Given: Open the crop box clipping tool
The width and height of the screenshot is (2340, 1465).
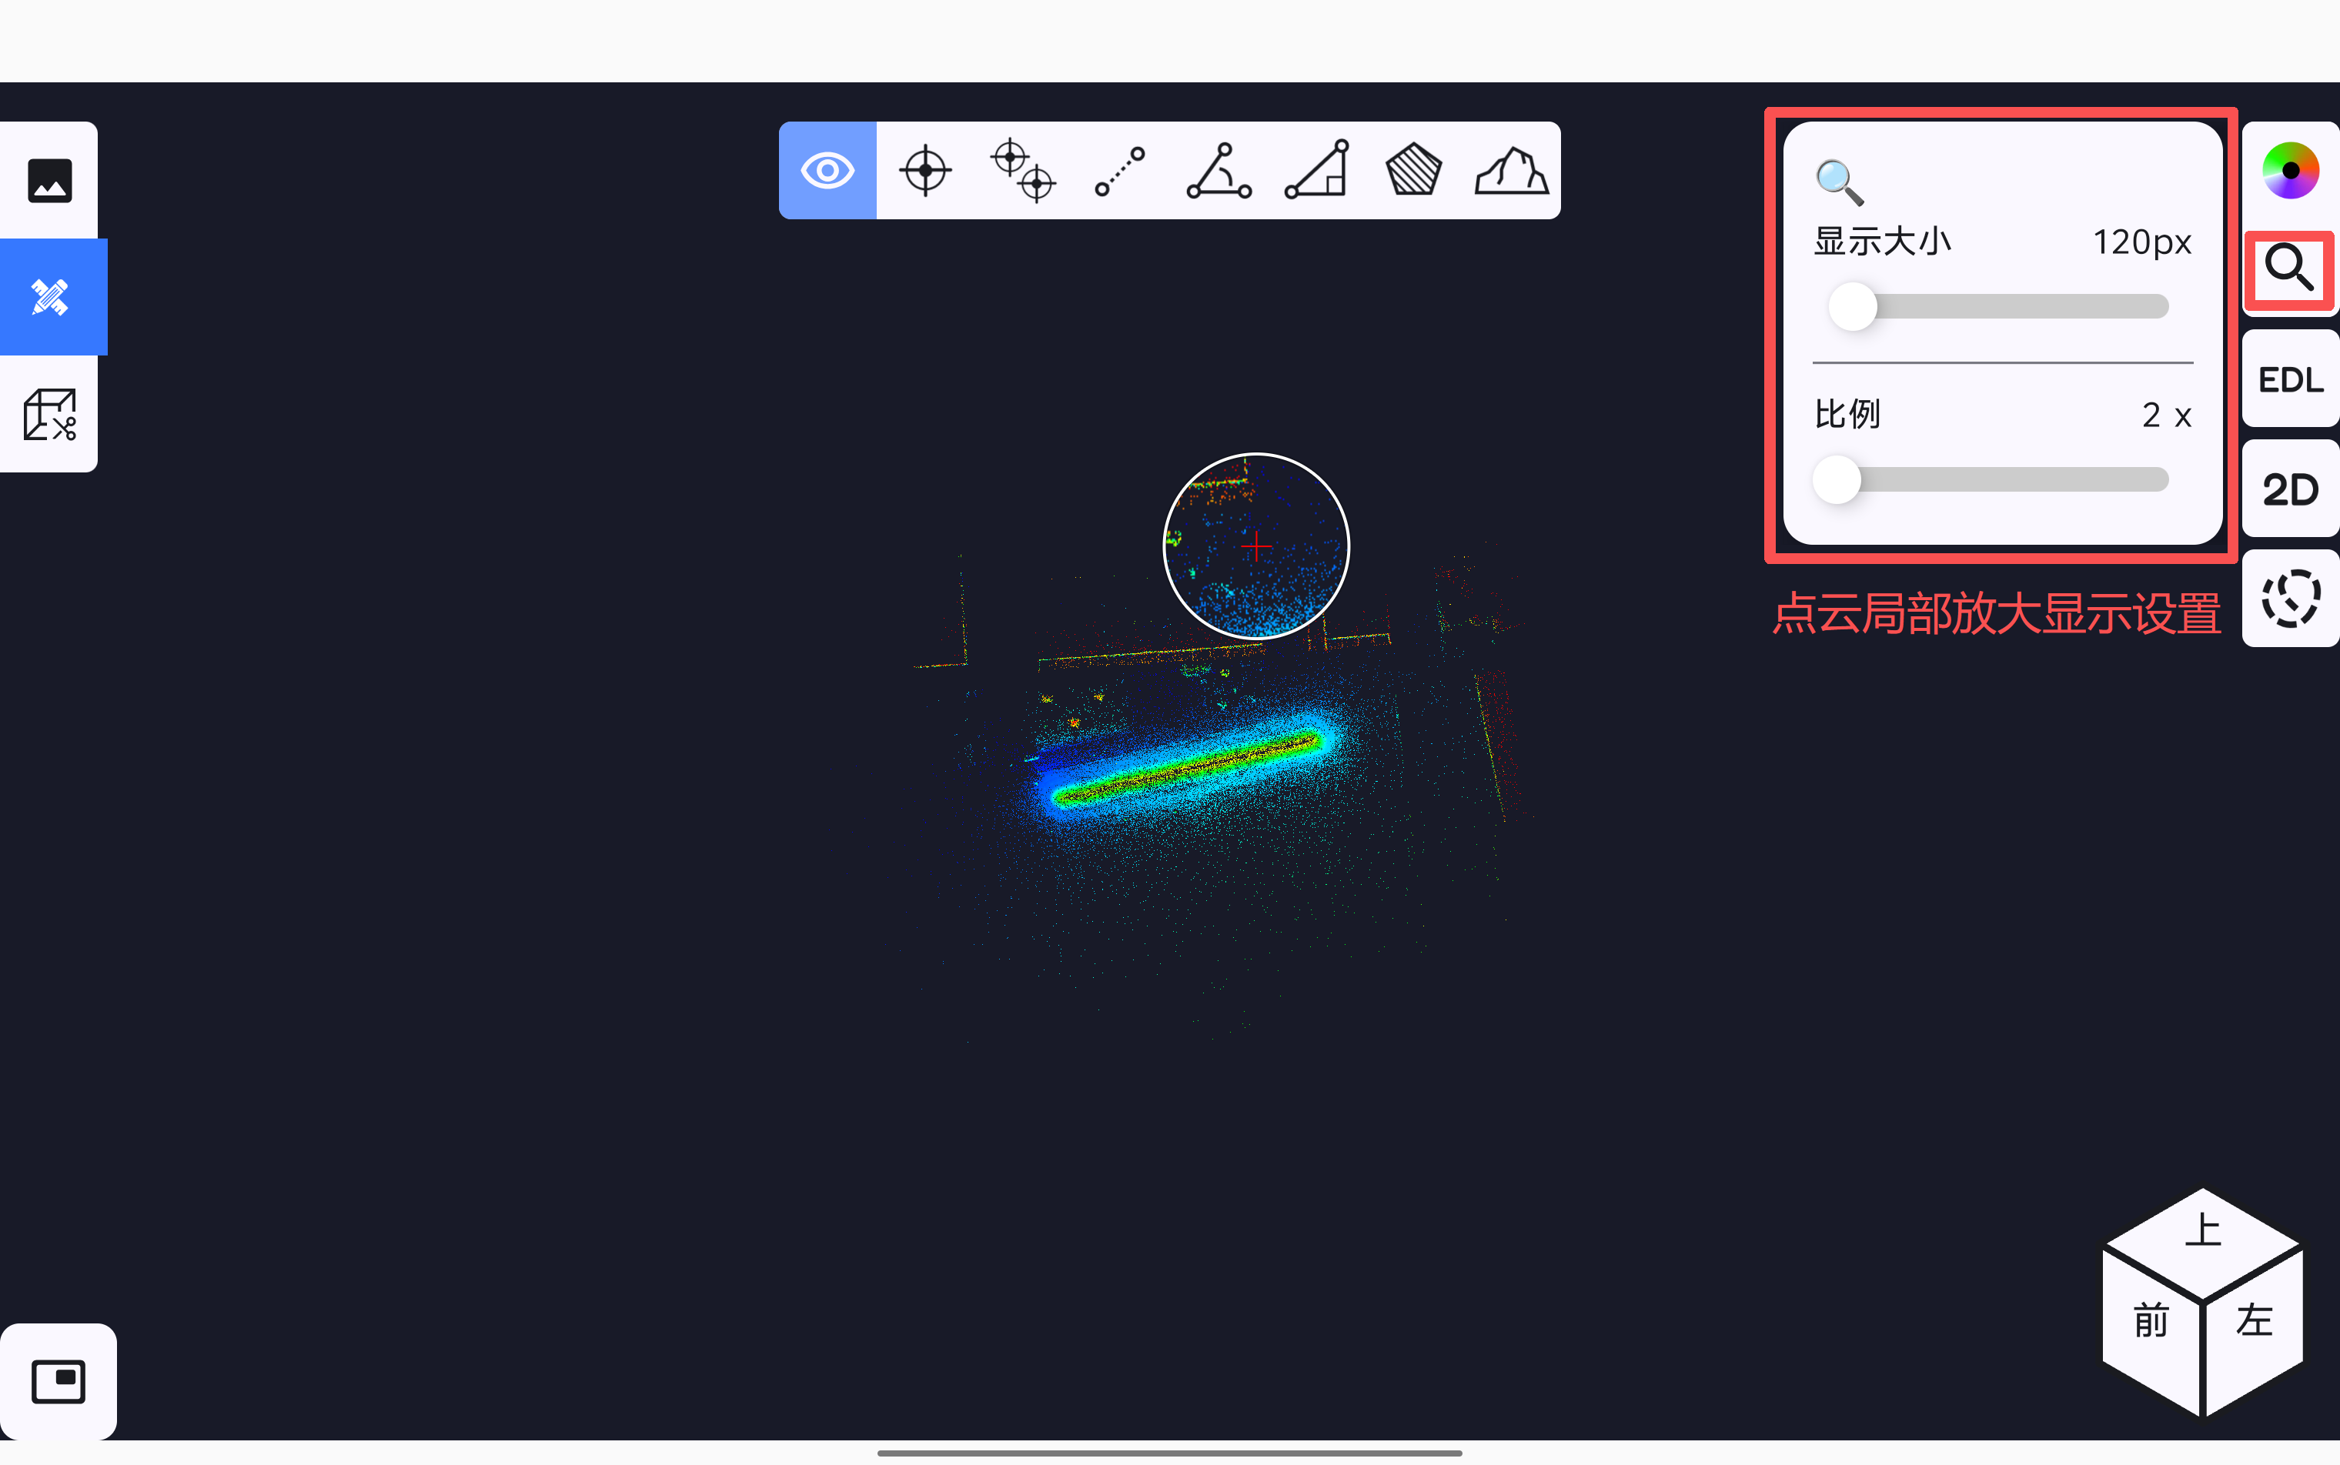Looking at the screenshot, I should [x=49, y=415].
